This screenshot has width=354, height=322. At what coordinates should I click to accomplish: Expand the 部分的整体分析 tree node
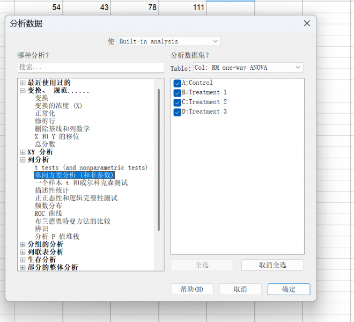coord(23,268)
